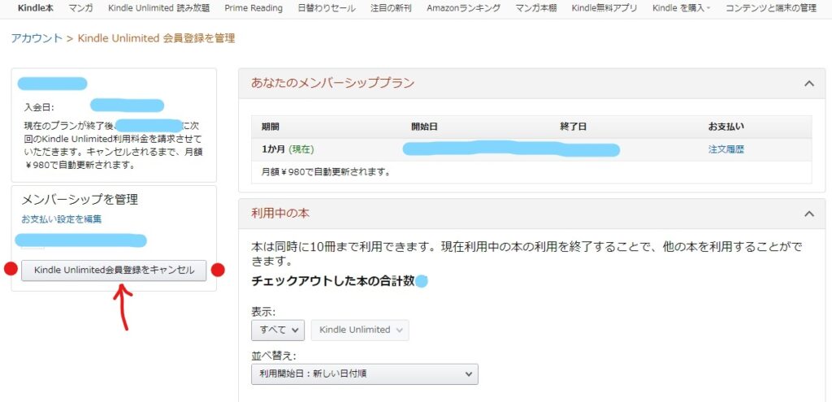832x402 pixels.
Task: Open the 日替わりセール page
Action: pyautogui.click(x=327, y=8)
